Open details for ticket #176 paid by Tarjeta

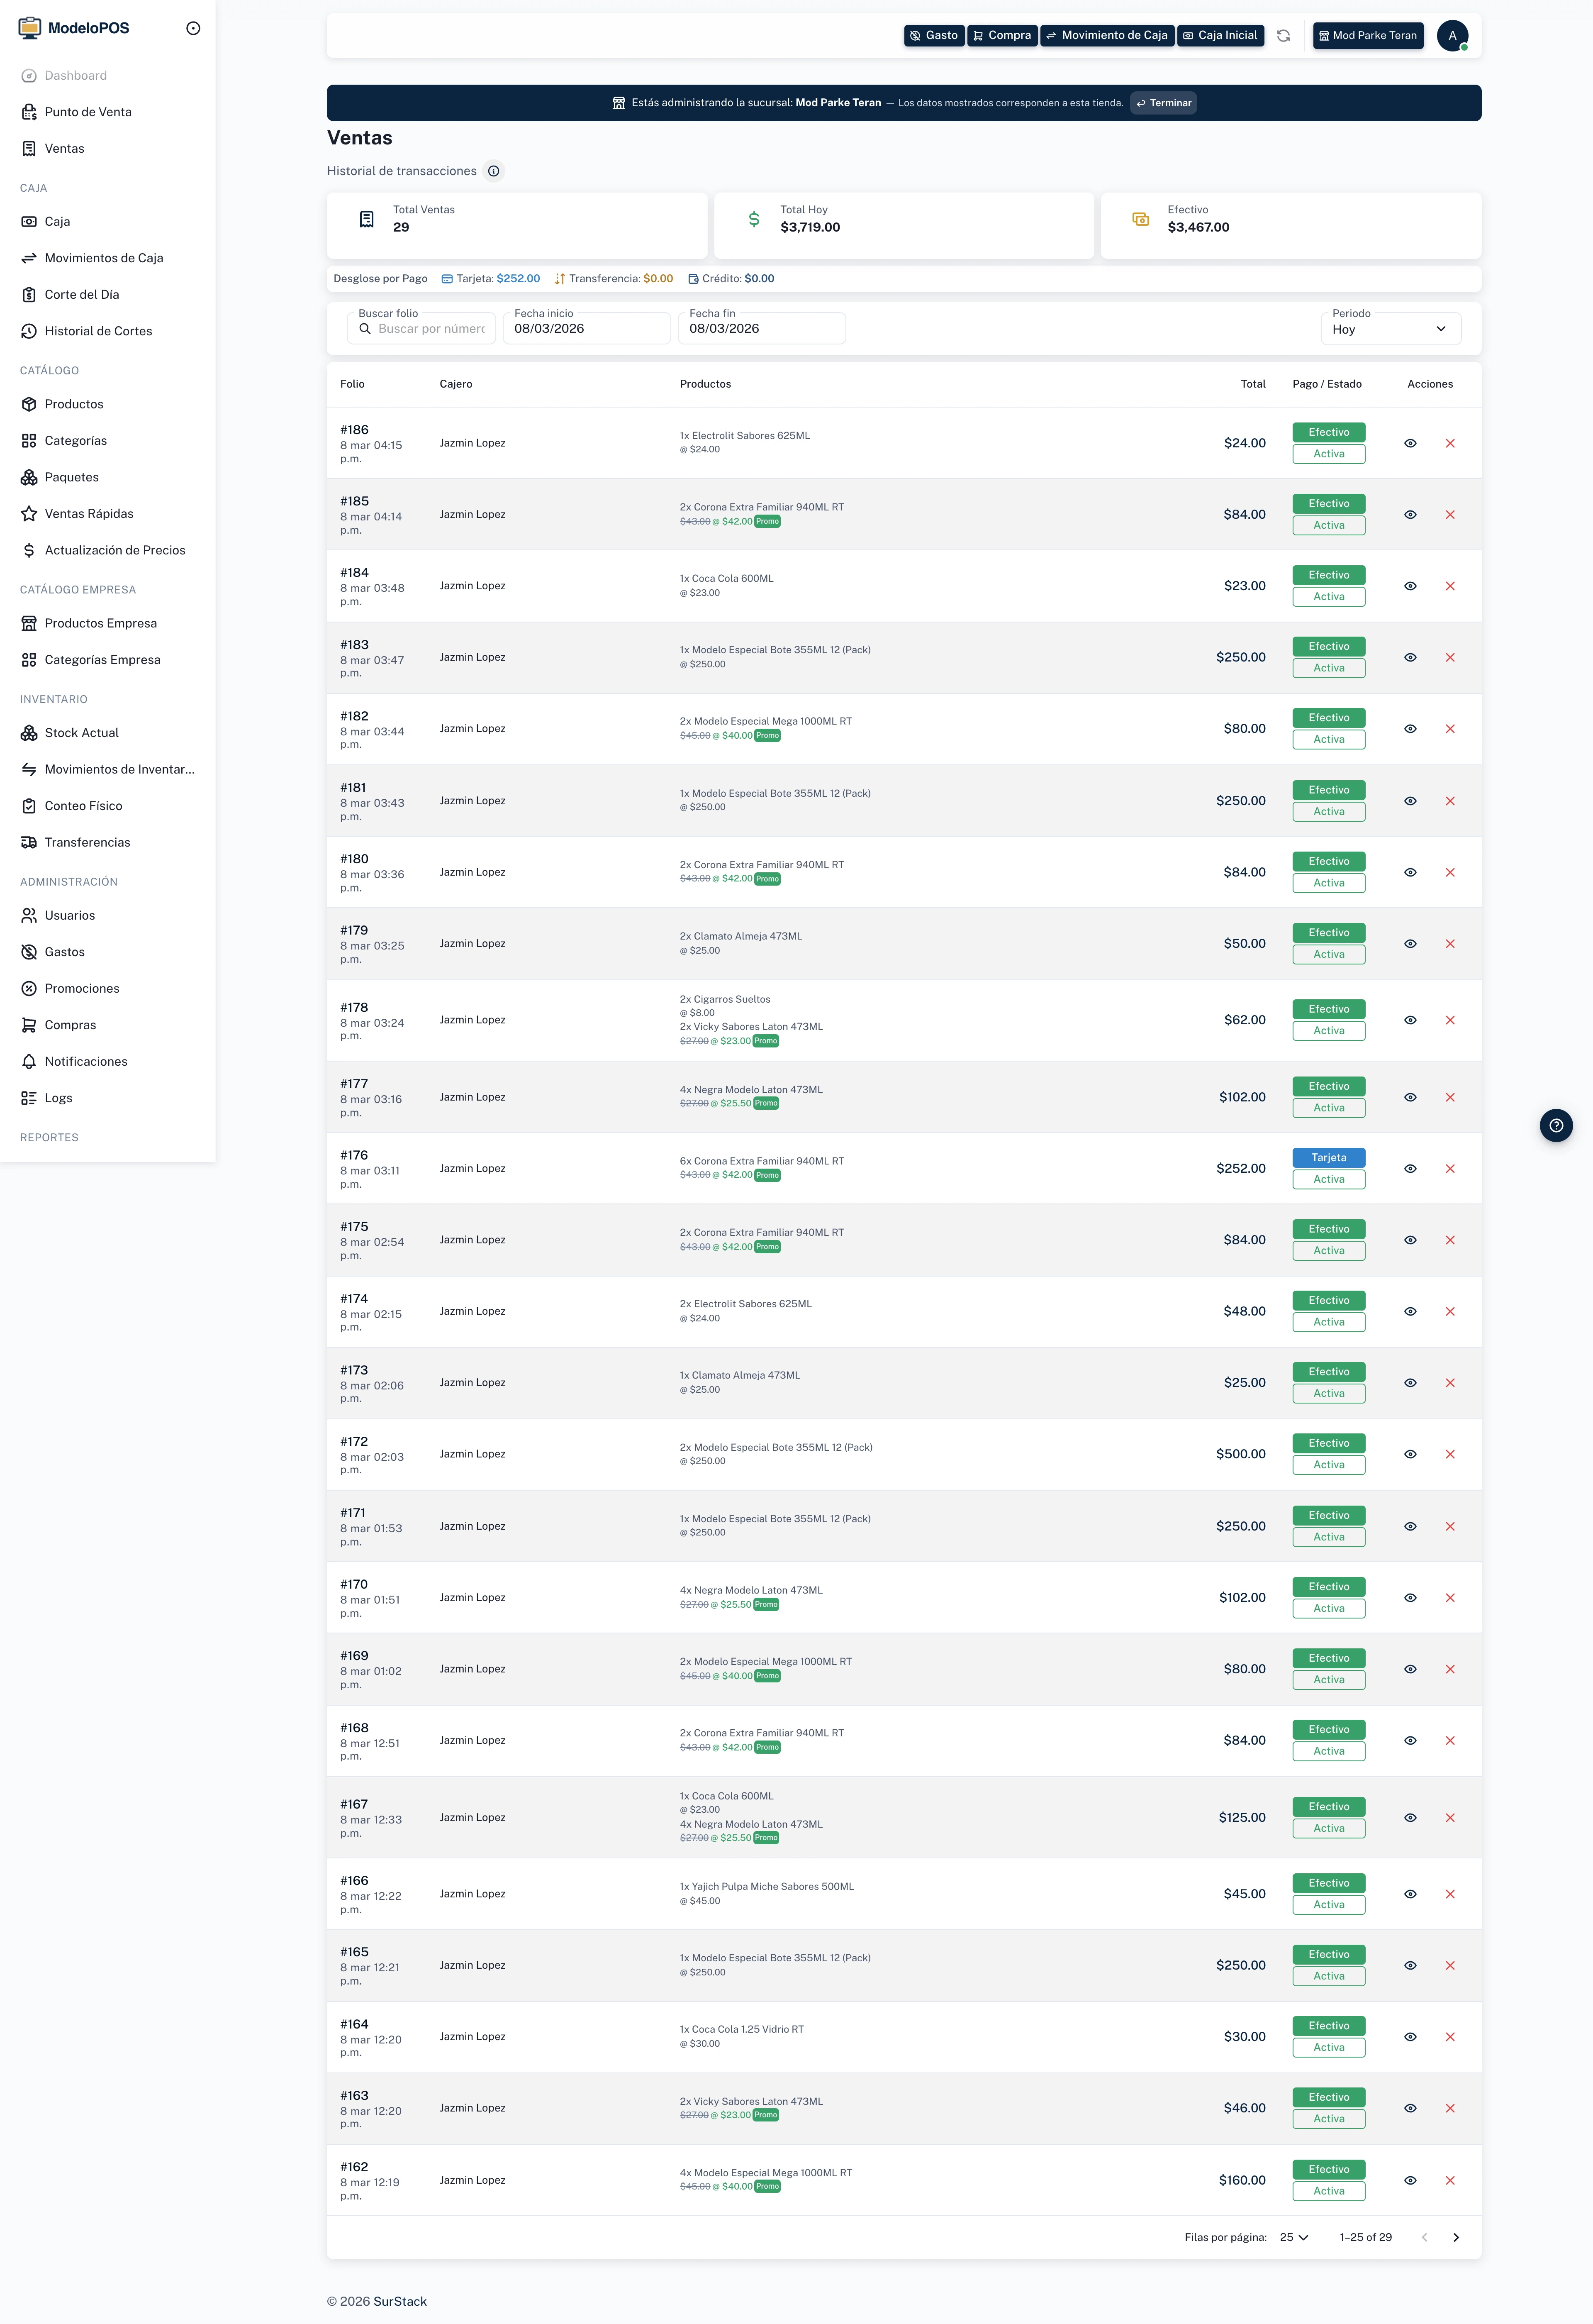point(1410,1168)
